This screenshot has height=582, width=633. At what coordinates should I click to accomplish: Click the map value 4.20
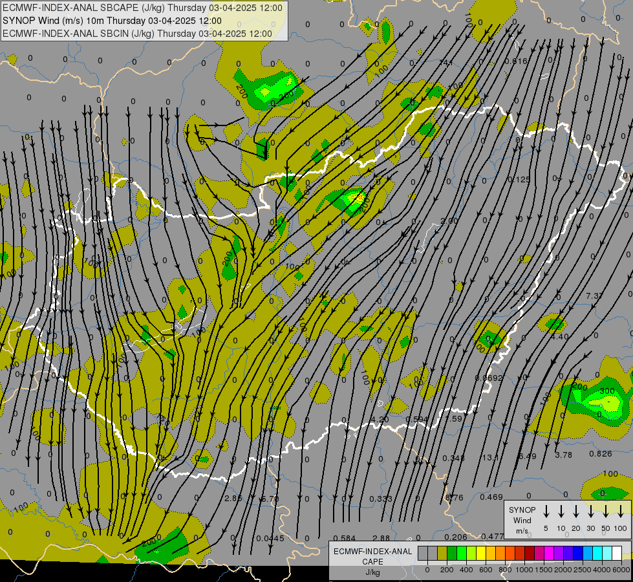(380, 420)
